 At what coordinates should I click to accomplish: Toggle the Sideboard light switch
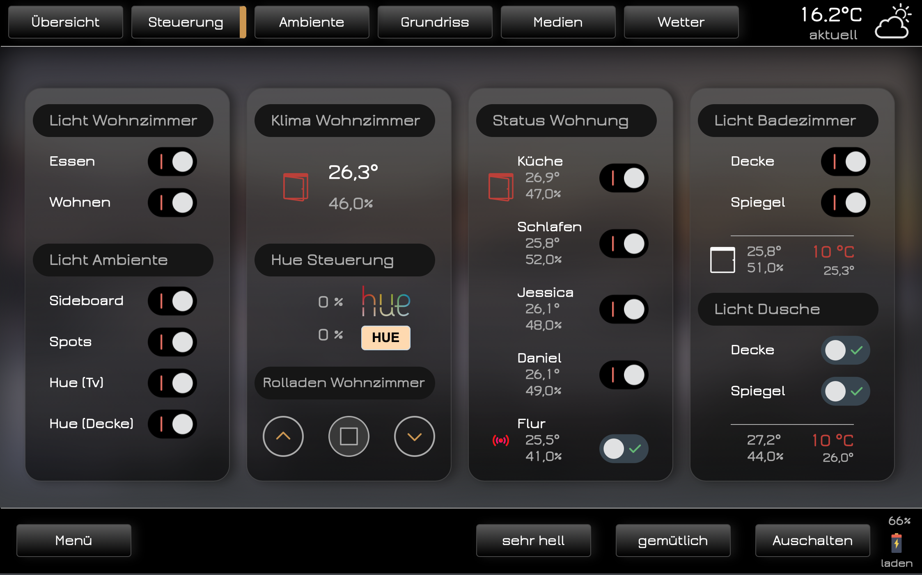[x=172, y=301]
